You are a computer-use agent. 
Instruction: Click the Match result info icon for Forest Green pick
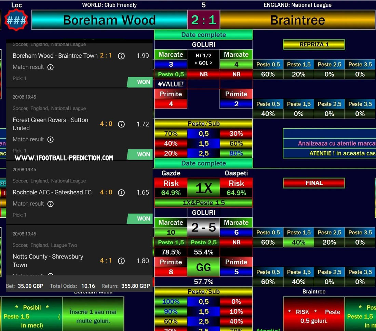50,139
